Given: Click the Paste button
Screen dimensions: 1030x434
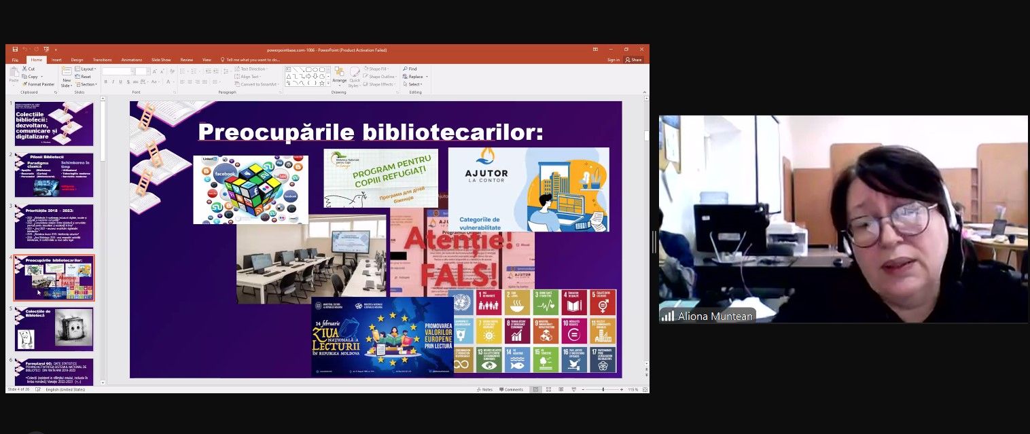Looking at the screenshot, I should click(14, 75).
